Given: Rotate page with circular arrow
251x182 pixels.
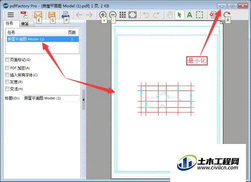Looking at the screenshot, I should 227,14.
